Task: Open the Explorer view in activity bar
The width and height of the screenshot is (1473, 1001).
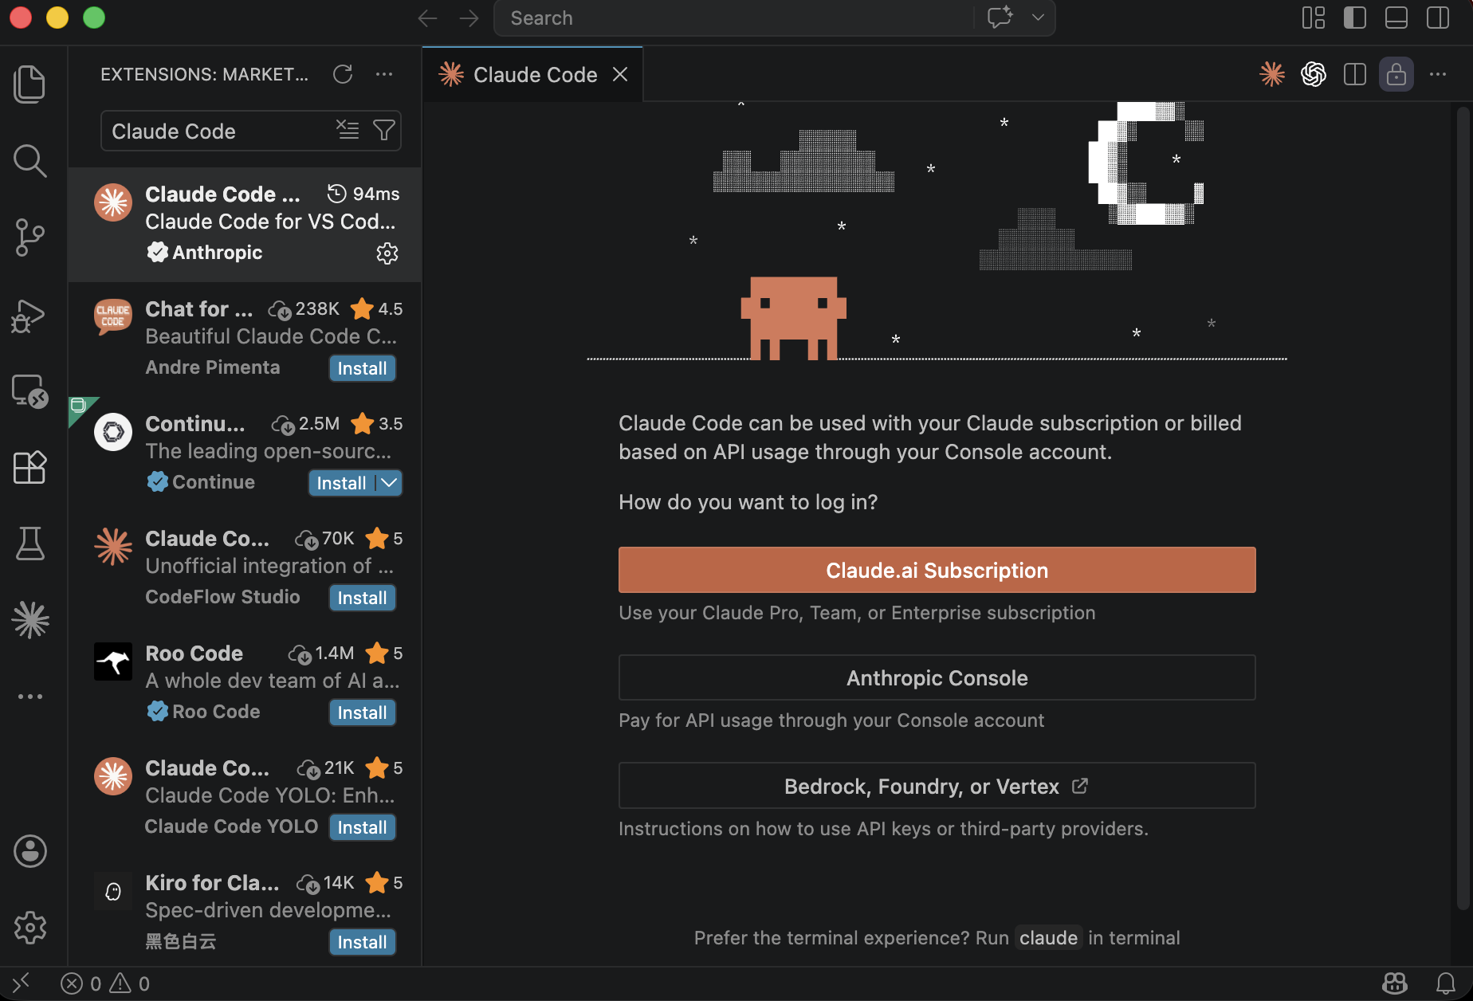Action: (x=29, y=84)
